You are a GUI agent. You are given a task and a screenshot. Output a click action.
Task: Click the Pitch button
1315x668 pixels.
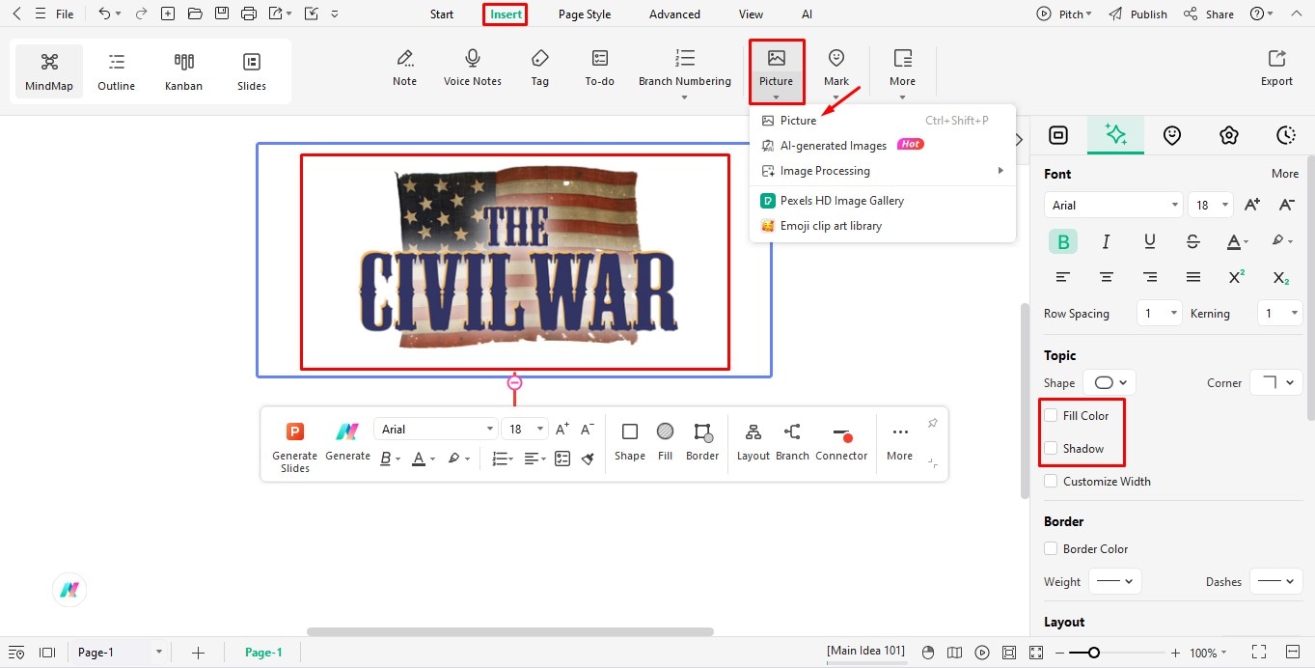pos(1064,14)
